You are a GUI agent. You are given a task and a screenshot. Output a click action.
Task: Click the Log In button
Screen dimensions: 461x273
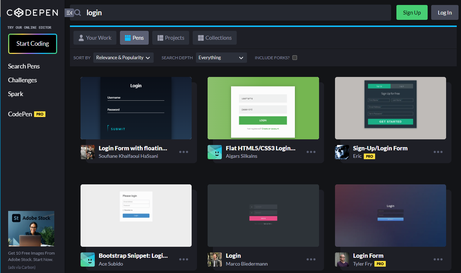click(445, 12)
